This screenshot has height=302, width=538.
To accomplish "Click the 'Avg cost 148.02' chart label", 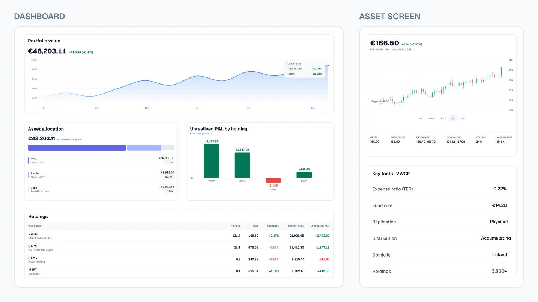I will 380,101.
